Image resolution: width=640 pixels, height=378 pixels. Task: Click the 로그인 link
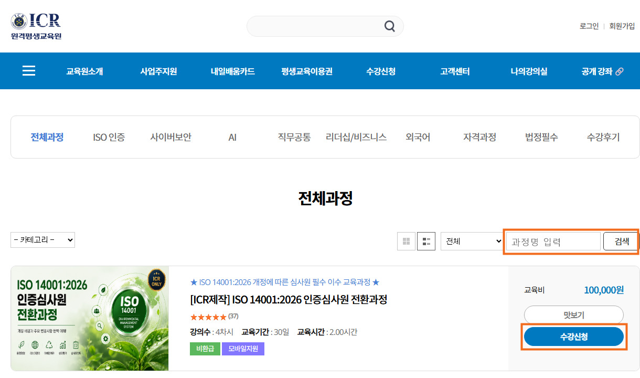click(x=589, y=26)
